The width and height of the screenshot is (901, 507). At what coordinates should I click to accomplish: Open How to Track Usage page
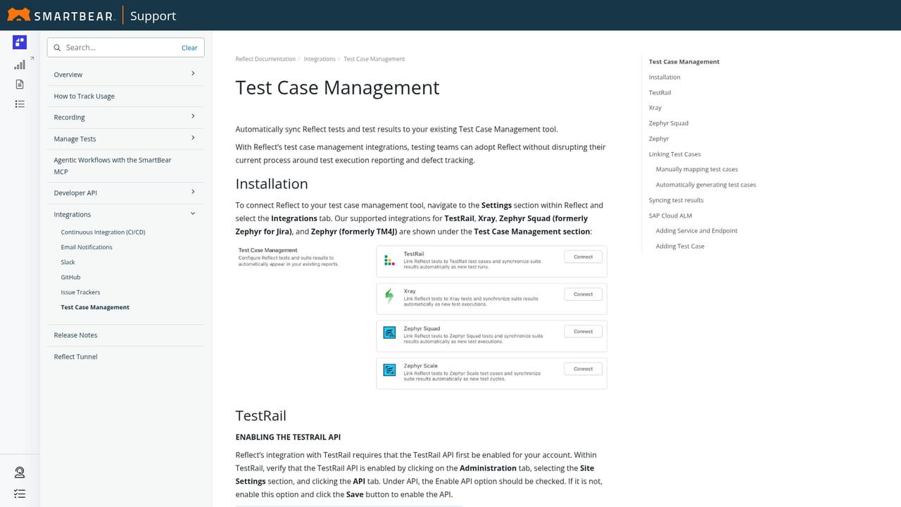tap(84, 96)
